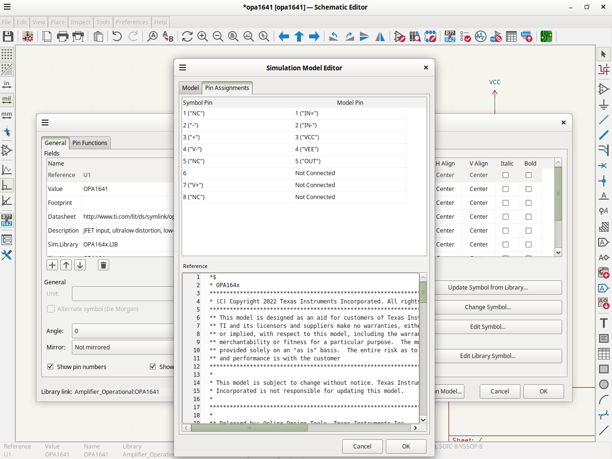Click the Reference text horizontal scrollbar
Image resolution: width=612 pixels, height=459 pixels.
click(x=249, y=428)
